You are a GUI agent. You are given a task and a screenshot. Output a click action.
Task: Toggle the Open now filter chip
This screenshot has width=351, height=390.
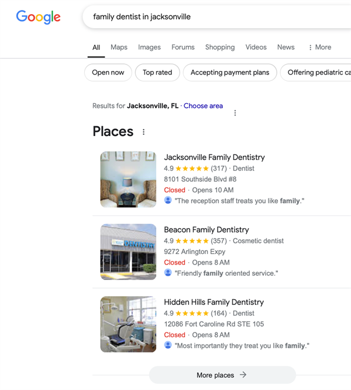pyautogui.click(x=108, y=73)
